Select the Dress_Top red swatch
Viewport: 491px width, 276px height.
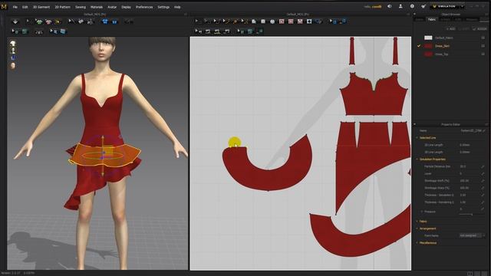[x=428, y=54]
